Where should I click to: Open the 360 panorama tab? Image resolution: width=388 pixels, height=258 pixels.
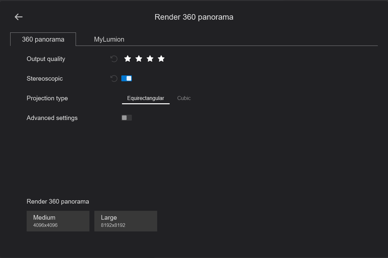pos(43,39)
